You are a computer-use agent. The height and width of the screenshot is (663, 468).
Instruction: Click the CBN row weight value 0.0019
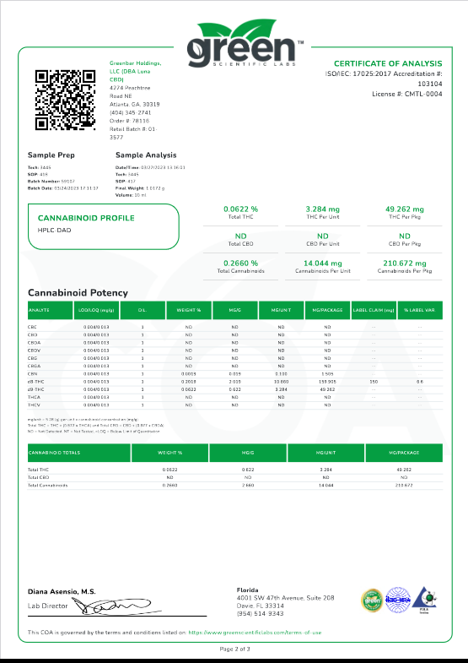click(x=189, y=374)
